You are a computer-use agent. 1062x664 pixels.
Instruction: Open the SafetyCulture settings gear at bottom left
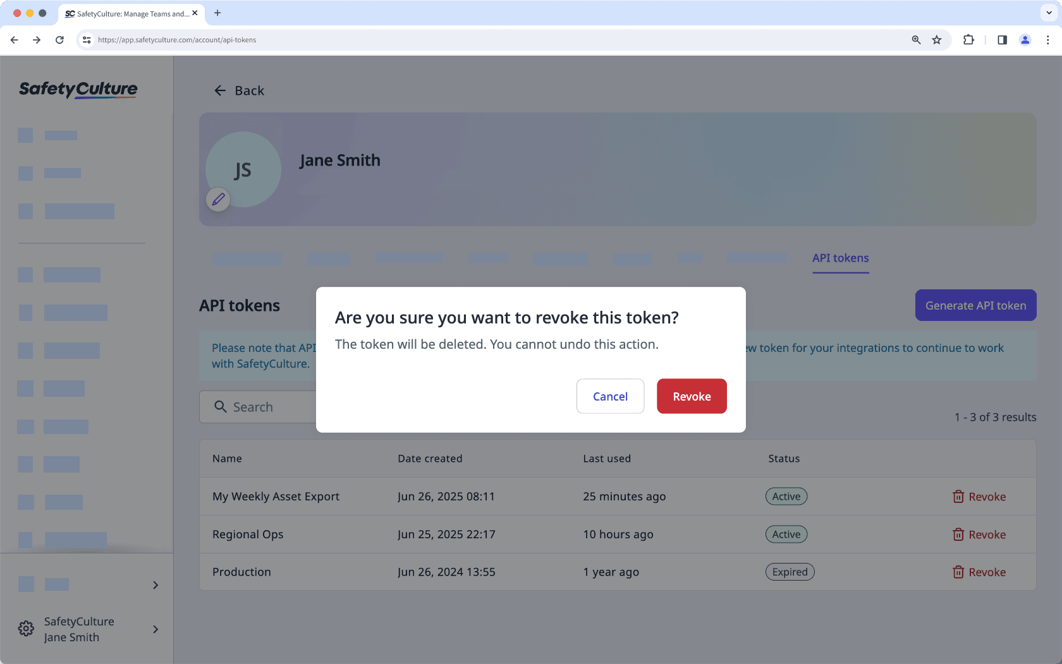coord(25,628)
